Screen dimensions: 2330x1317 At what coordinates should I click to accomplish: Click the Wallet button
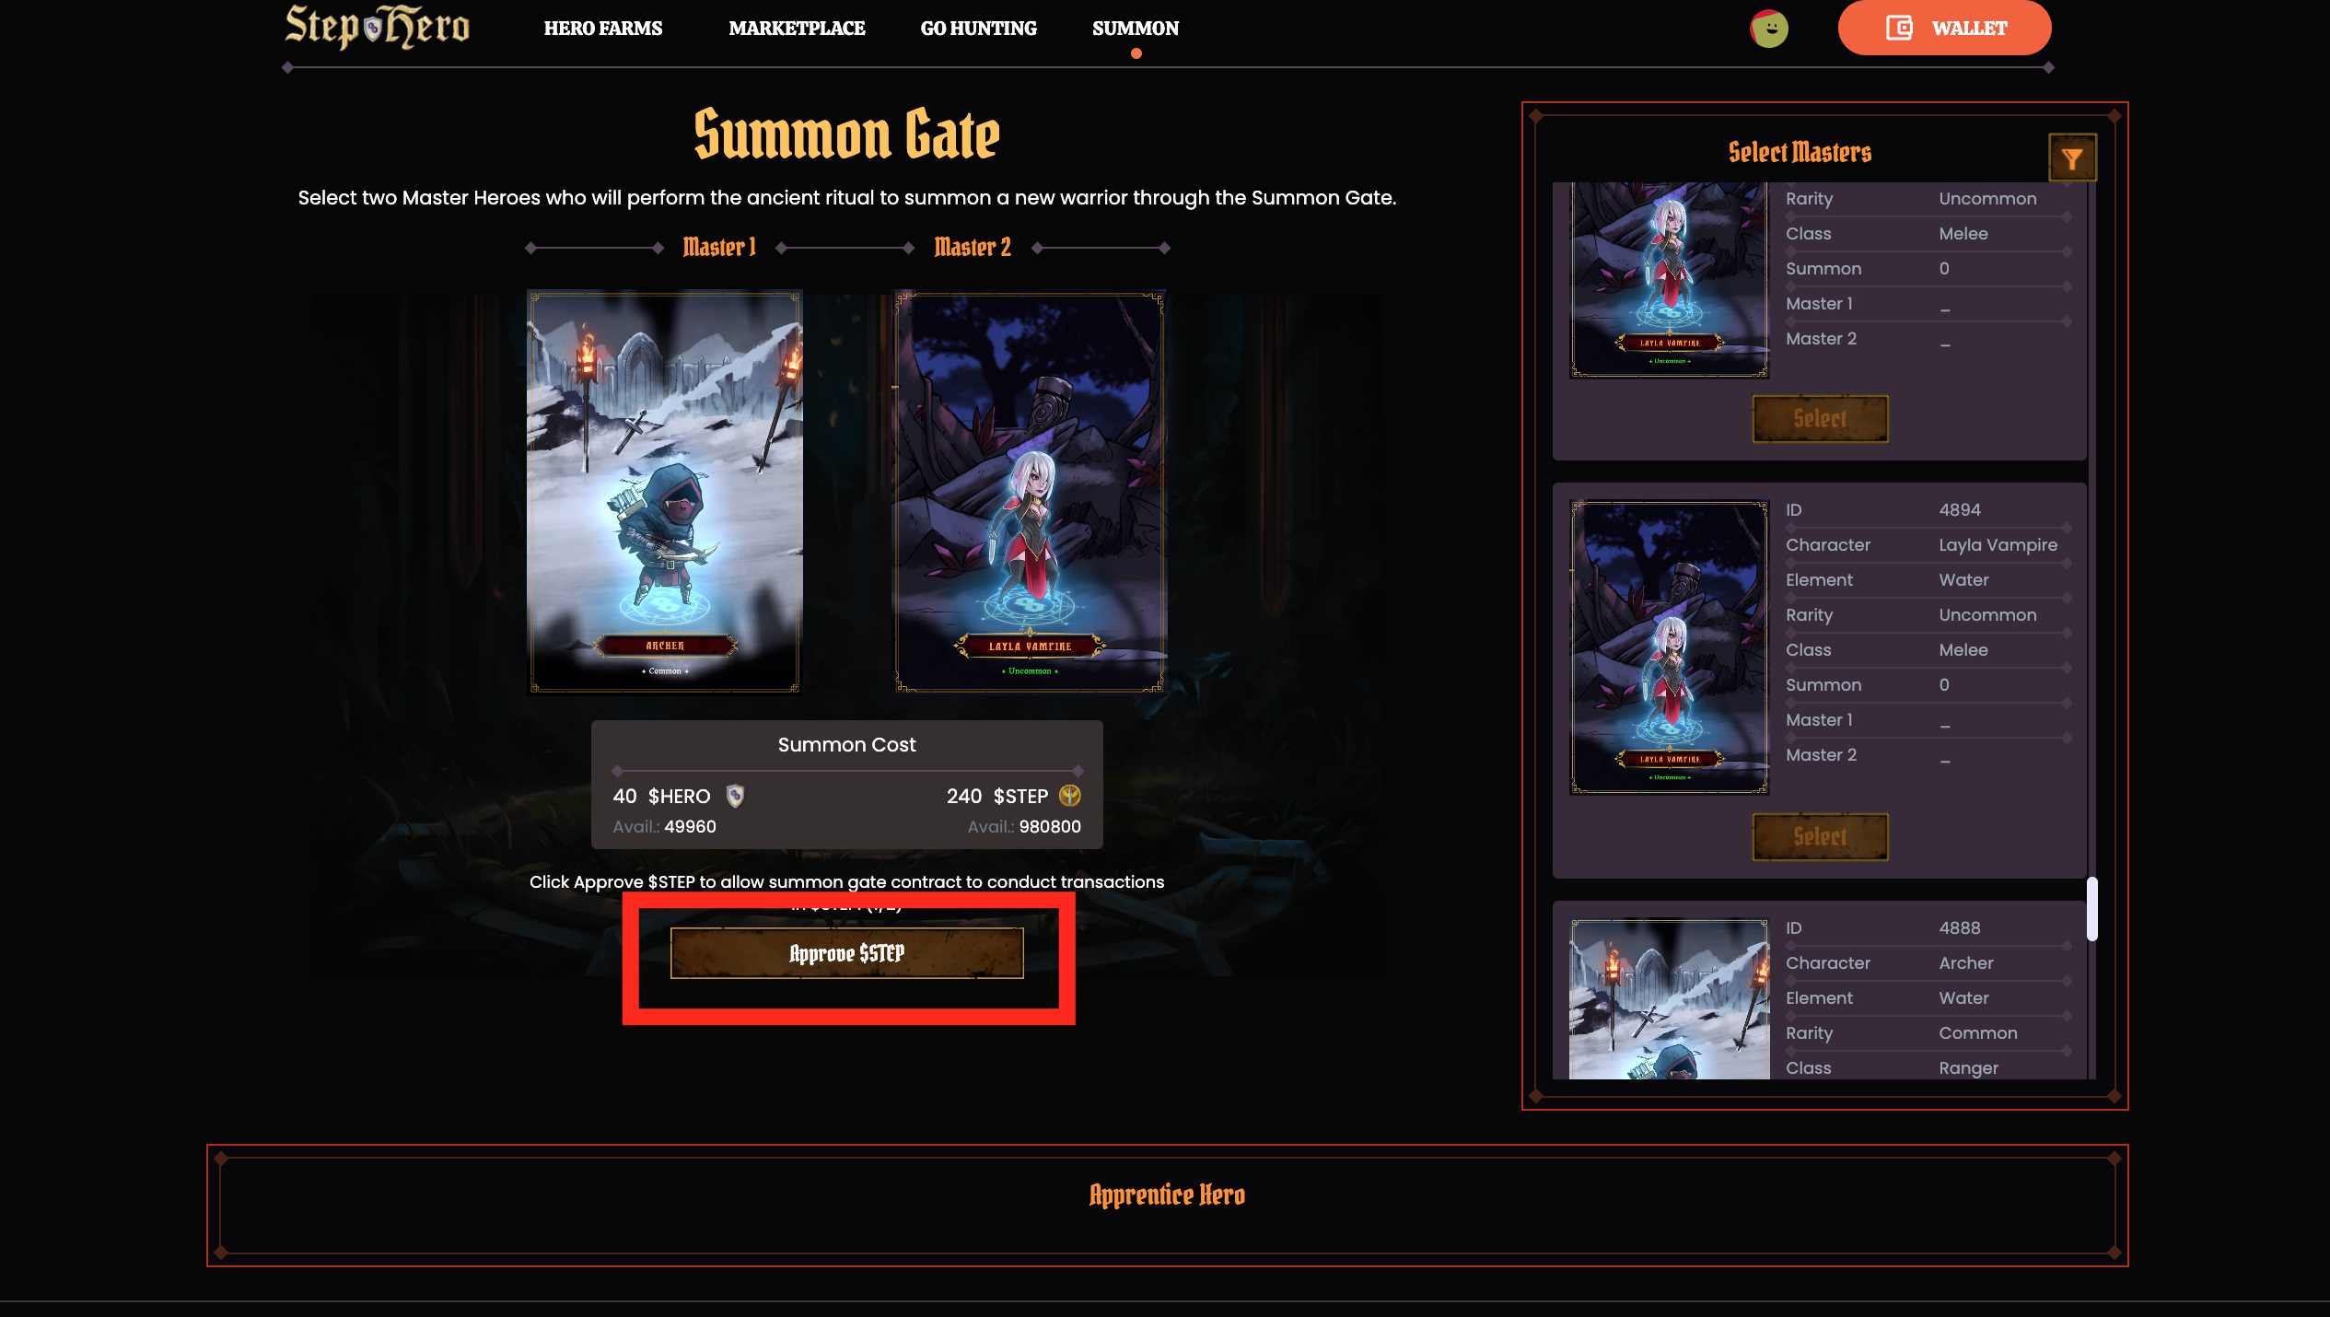point(1945,28)
